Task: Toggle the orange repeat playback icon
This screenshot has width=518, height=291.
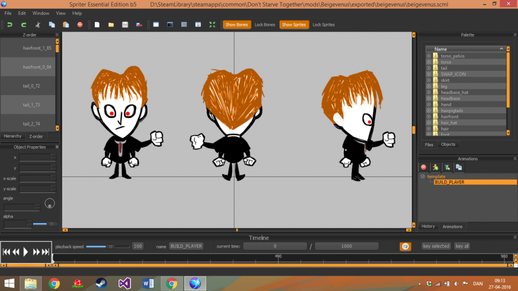Action: [x=406, y=247]
